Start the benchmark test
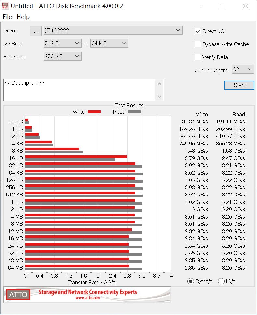 pyautogui.click(x=239, y=85)
